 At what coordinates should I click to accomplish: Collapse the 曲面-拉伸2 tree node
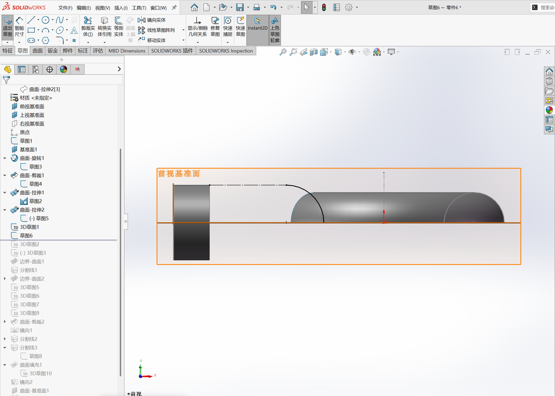pos(4,210)
